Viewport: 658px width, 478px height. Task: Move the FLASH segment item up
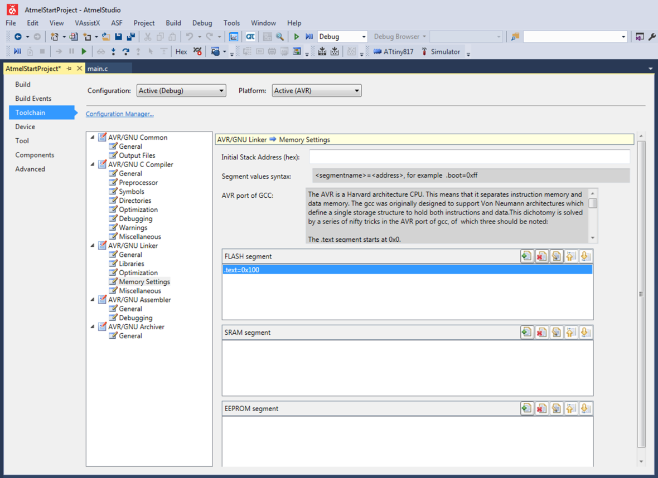pos(570,256)
